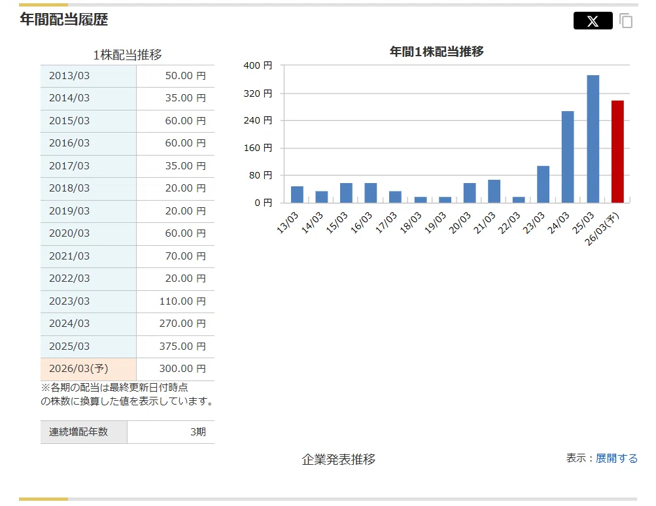
Task: Click the 年間1株配当推移 chart title
Action: (x=436, y=52)
